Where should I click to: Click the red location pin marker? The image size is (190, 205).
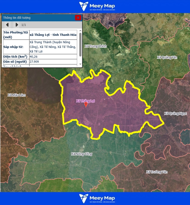(x=86, y=105)
